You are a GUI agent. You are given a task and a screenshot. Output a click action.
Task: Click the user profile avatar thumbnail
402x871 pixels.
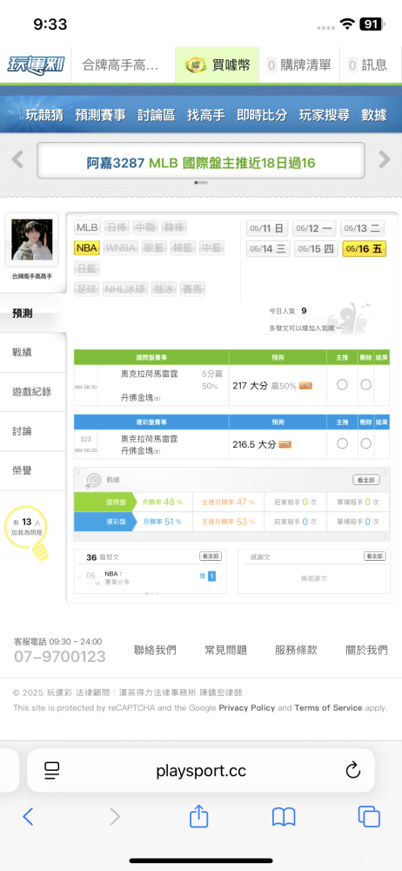(x=31, y=240)
